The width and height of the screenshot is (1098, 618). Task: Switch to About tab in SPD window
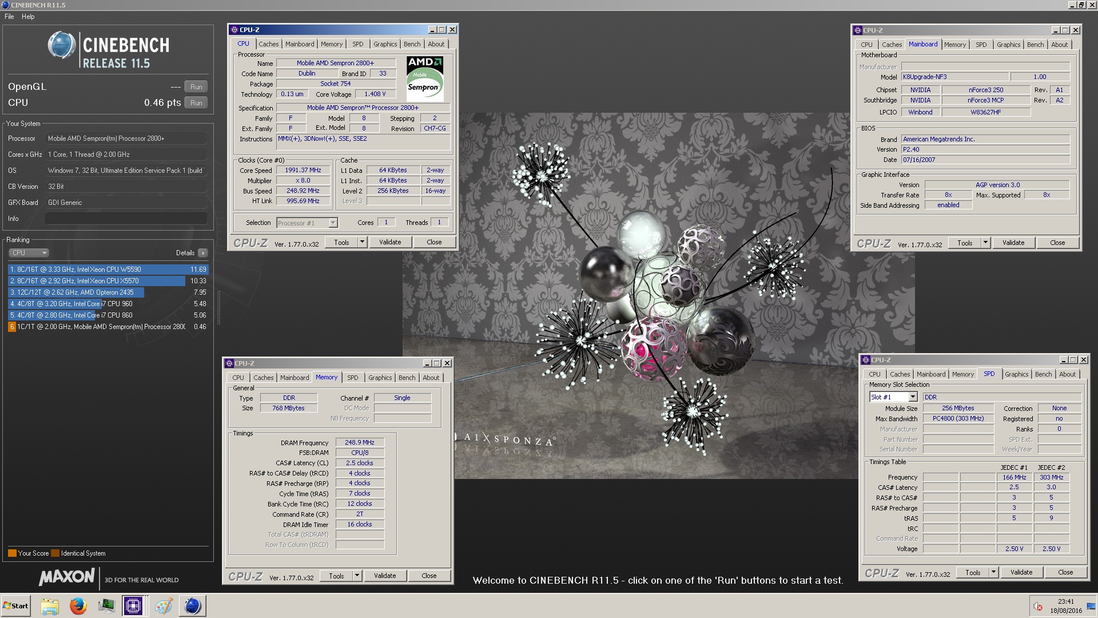(1067, 374)
